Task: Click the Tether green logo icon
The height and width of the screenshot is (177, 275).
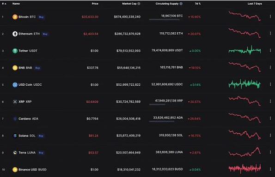Action: (15, 51)
